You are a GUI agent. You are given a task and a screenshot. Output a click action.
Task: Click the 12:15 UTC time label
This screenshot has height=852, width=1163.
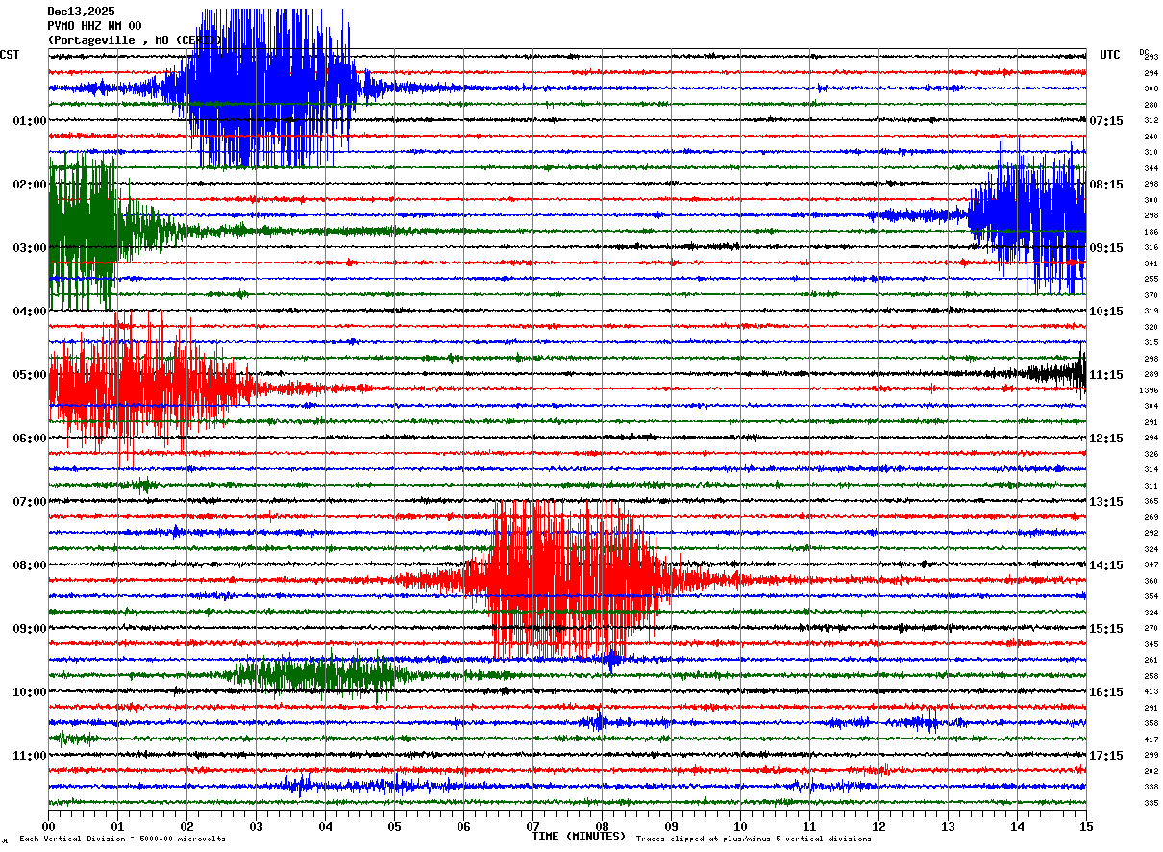[1106, 439]
